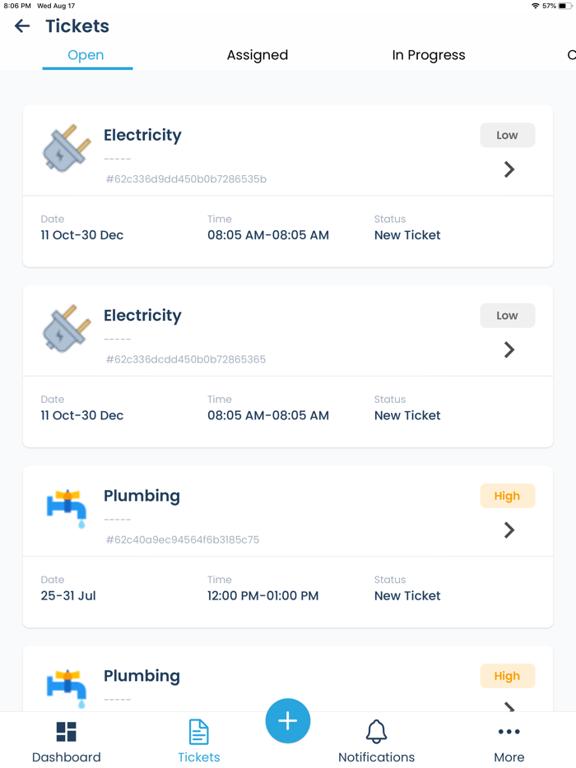
Task: Click High priority badge on first Plumbing ticket
Action: tap(508, 496)
